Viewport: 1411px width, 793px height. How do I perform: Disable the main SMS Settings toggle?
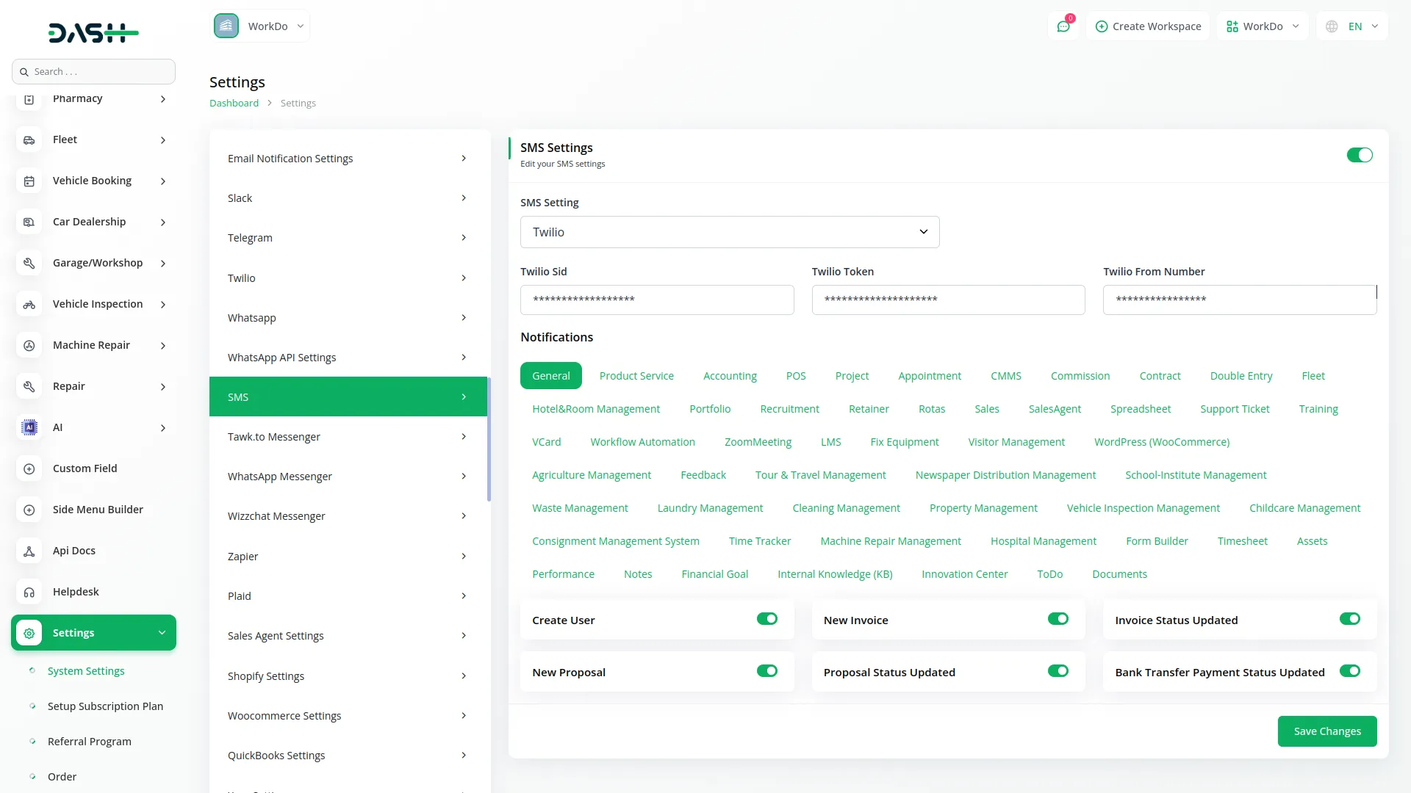click(x=1359, y=155)
